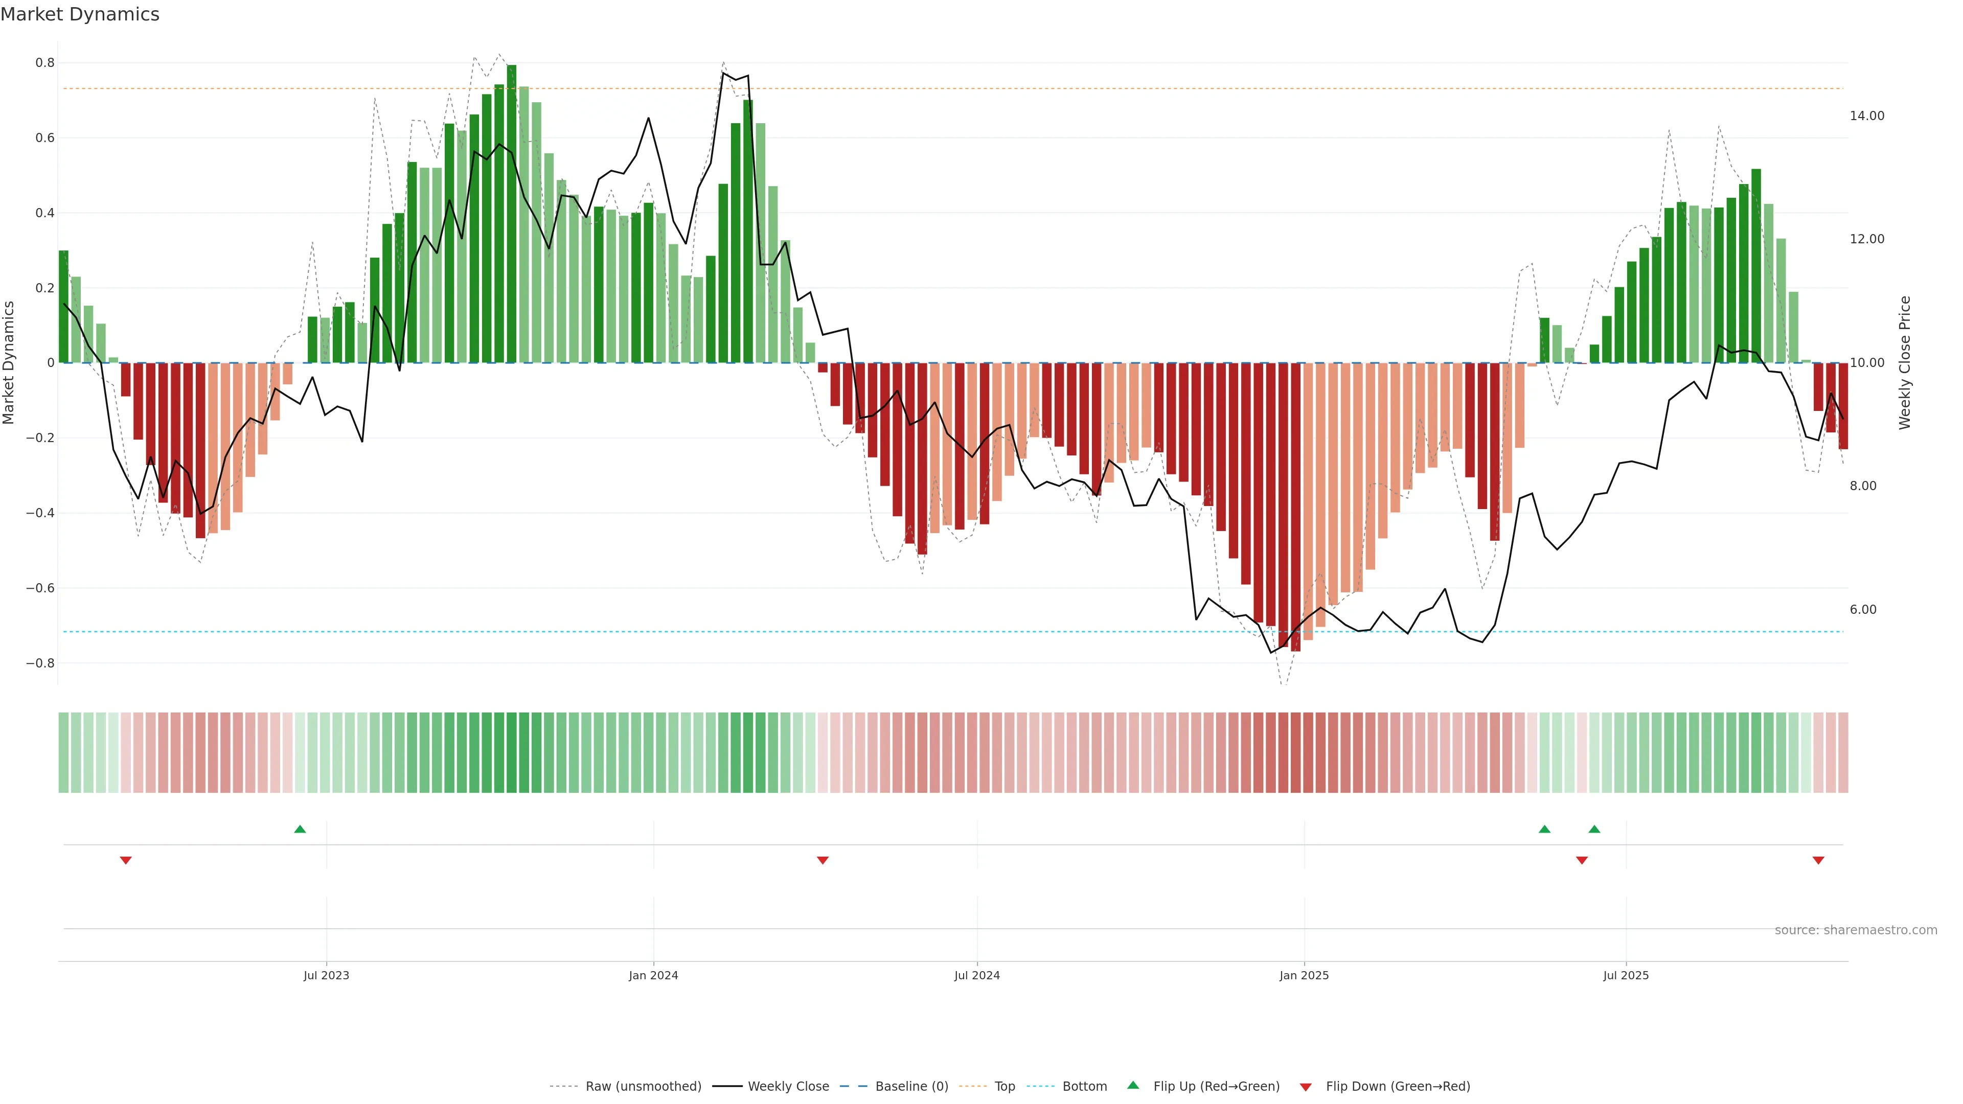
Task: Click the Jan 2025 x-axis label
Action: [x=1304, y=975]
